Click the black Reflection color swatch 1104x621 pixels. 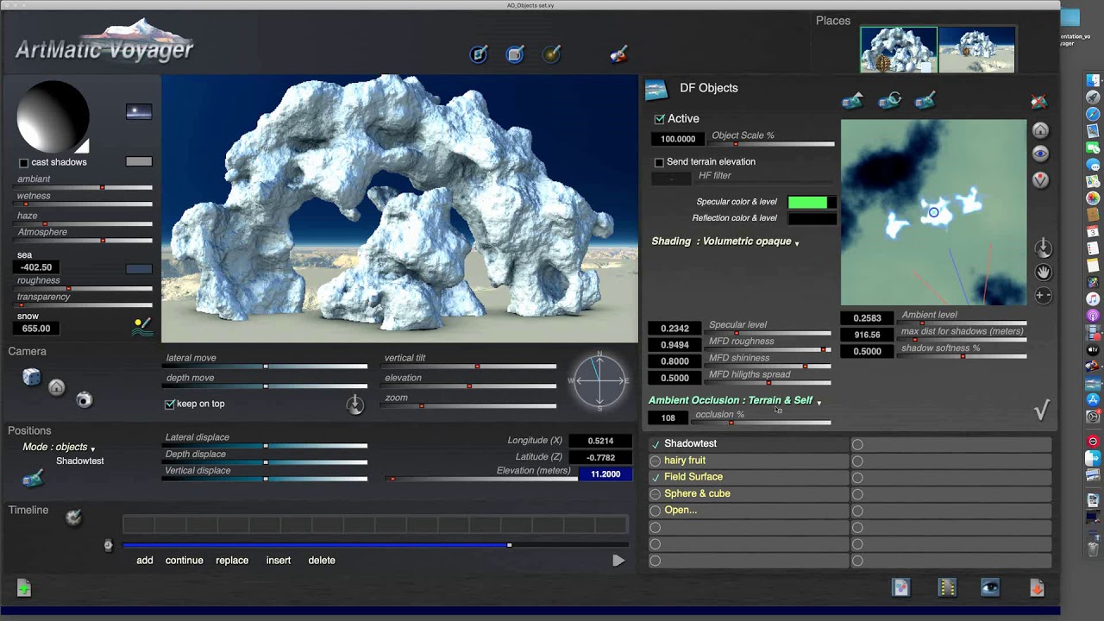tap(812, 218)
